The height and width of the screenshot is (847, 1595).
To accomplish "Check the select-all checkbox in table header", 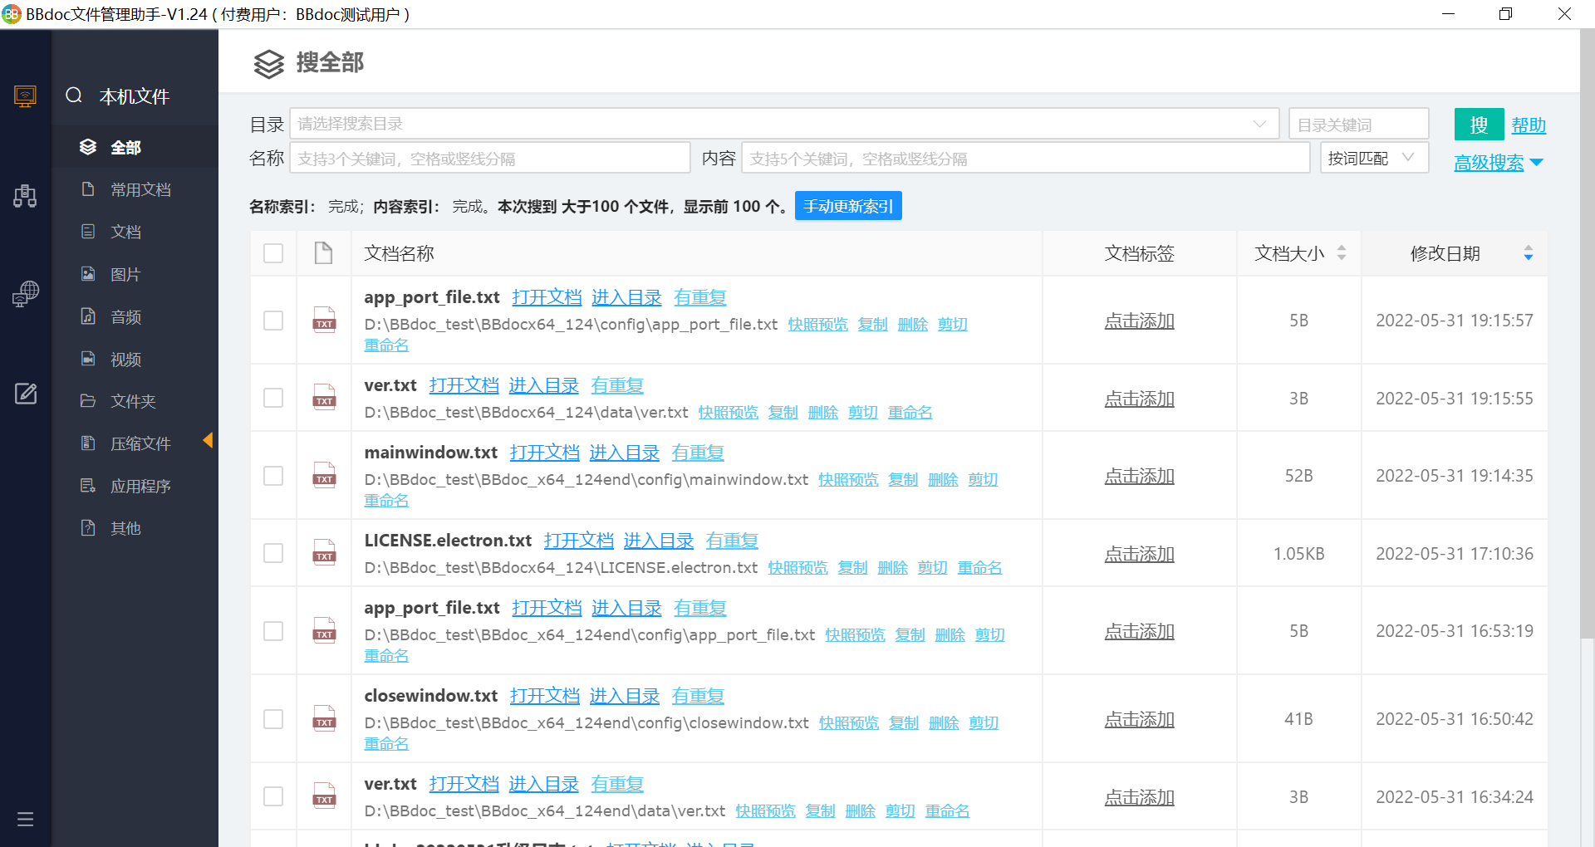I will point(273,253).
